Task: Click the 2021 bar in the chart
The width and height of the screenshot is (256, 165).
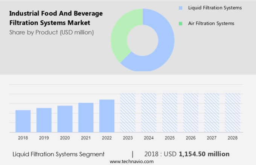Action: (x=86, y=117)
